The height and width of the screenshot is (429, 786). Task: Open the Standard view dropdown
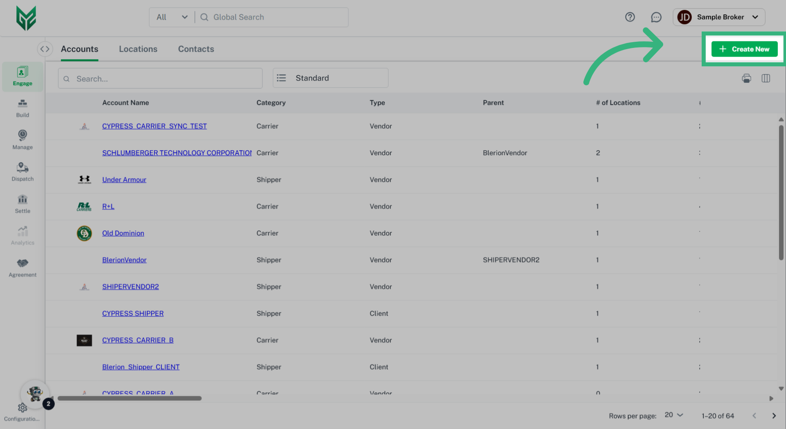pos(330,78)
